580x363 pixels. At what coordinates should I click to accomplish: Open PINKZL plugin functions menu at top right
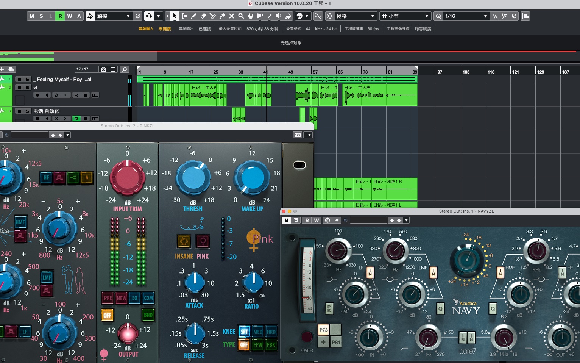point(309,135)
